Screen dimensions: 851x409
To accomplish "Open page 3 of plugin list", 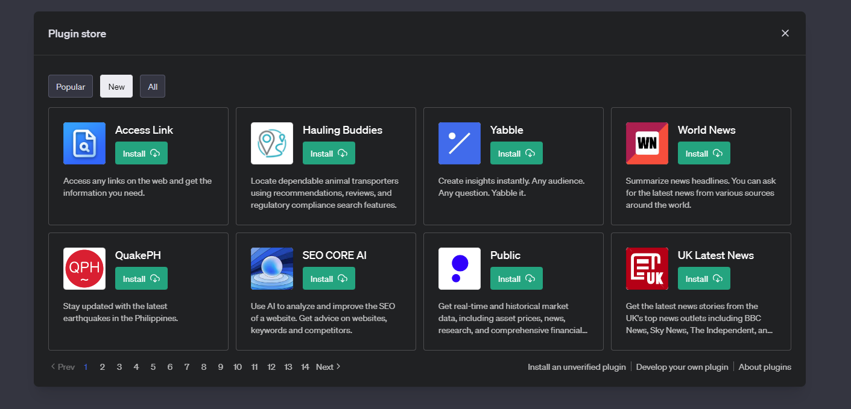I will (119, 367).
